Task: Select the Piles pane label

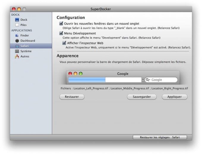Action: coord(23,25)
